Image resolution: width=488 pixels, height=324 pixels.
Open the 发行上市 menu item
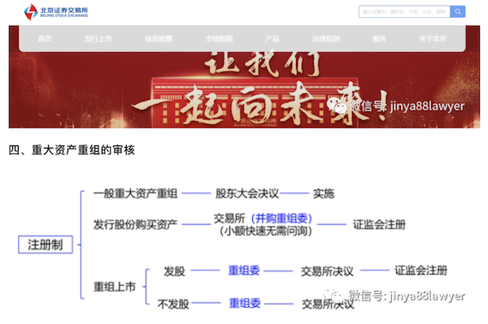click(x=98, y=39)
